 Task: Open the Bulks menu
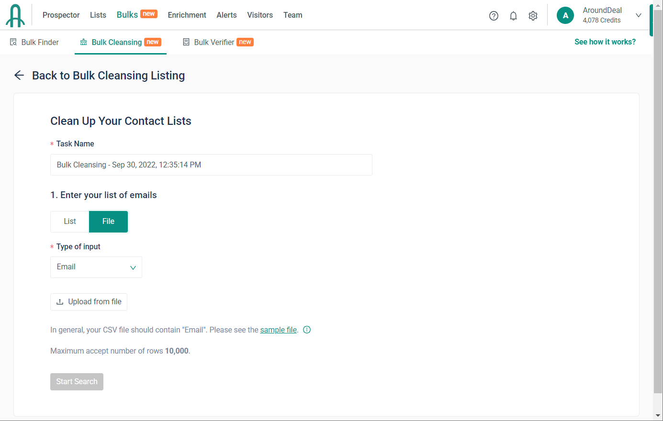tap(127, 15)
